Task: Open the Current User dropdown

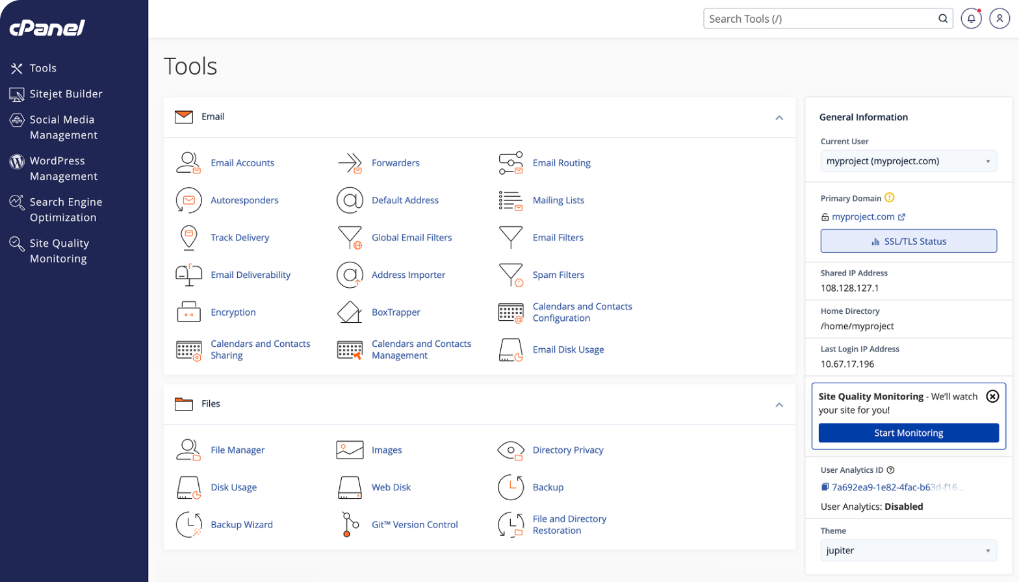Action: tap(909, 161)
